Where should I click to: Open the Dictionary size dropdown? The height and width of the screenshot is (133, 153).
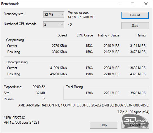coord(54,15)
